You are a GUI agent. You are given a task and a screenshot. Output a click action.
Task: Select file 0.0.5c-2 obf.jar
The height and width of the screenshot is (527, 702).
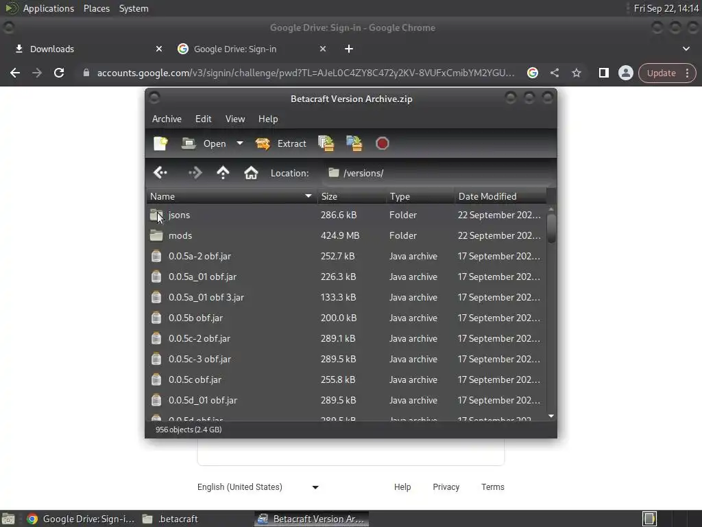(346, 339)
